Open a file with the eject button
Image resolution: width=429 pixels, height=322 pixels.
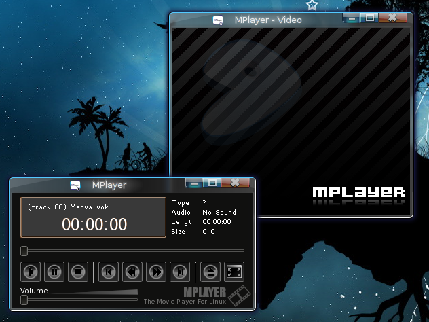pos(210,272)
